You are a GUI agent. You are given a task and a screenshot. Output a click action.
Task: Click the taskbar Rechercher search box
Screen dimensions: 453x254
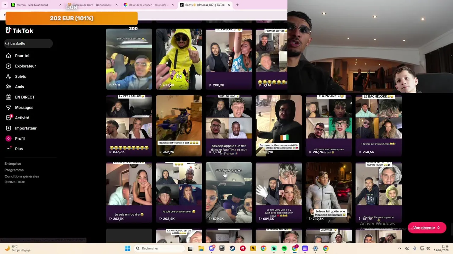point(159,248)
